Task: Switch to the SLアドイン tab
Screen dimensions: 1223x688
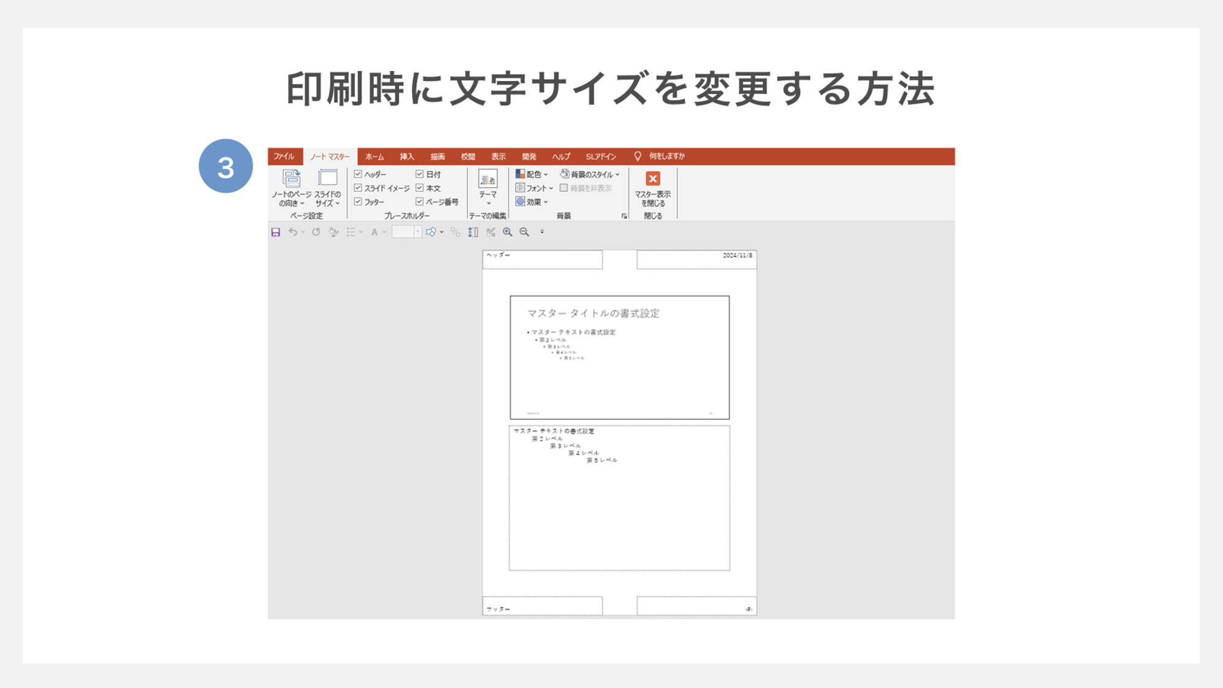Action: click(x=601, y=156)
